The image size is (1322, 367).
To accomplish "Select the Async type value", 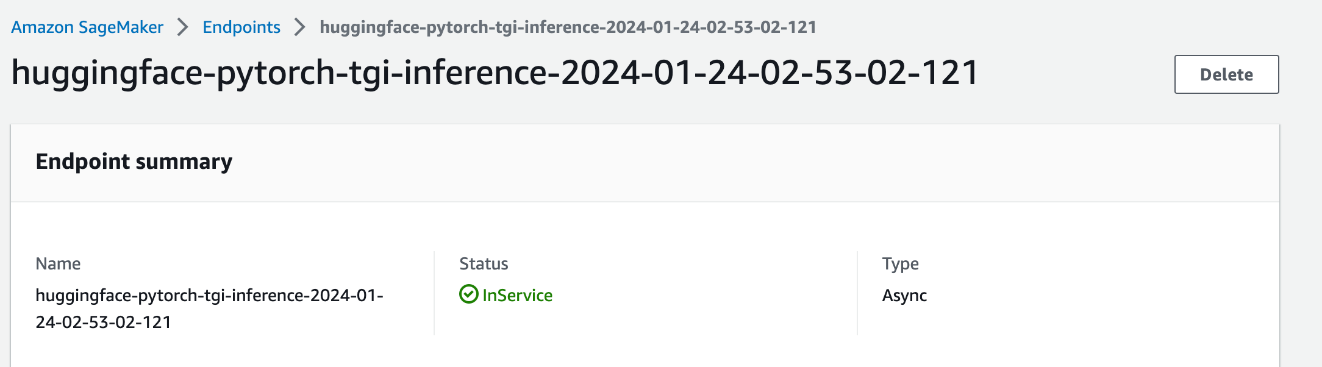I will coord(904,296).
